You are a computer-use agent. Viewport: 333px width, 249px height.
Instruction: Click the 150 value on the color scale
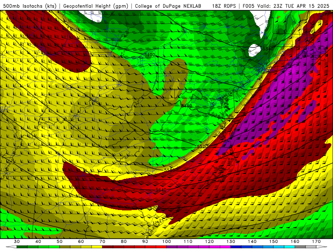(x=273, y=242)
